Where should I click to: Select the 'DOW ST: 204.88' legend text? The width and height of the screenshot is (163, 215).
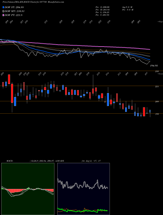[14, 7]
